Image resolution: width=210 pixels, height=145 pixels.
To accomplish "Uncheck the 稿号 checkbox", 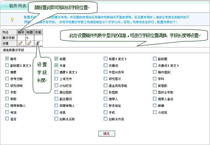I will [7, 59].
